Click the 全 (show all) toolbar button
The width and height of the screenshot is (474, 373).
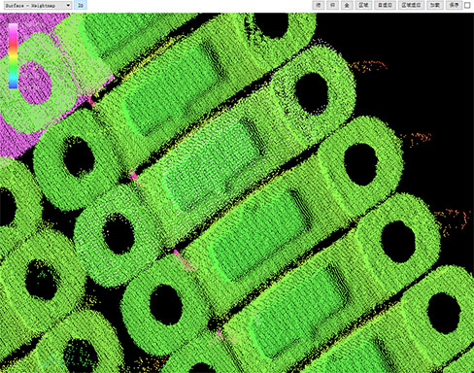347,5
